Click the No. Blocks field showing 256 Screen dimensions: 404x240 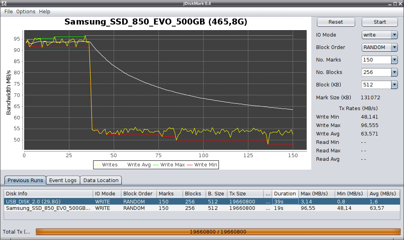coord(377,72)
